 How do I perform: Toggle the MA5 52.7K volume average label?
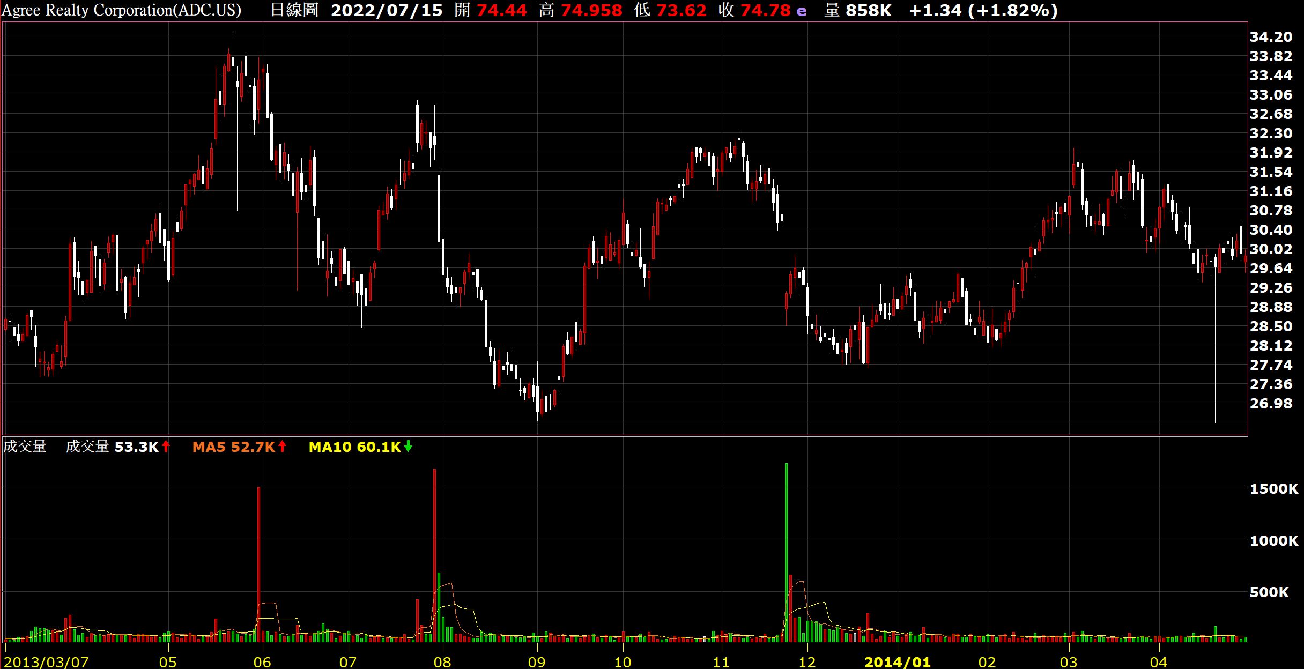pos(234,447)
